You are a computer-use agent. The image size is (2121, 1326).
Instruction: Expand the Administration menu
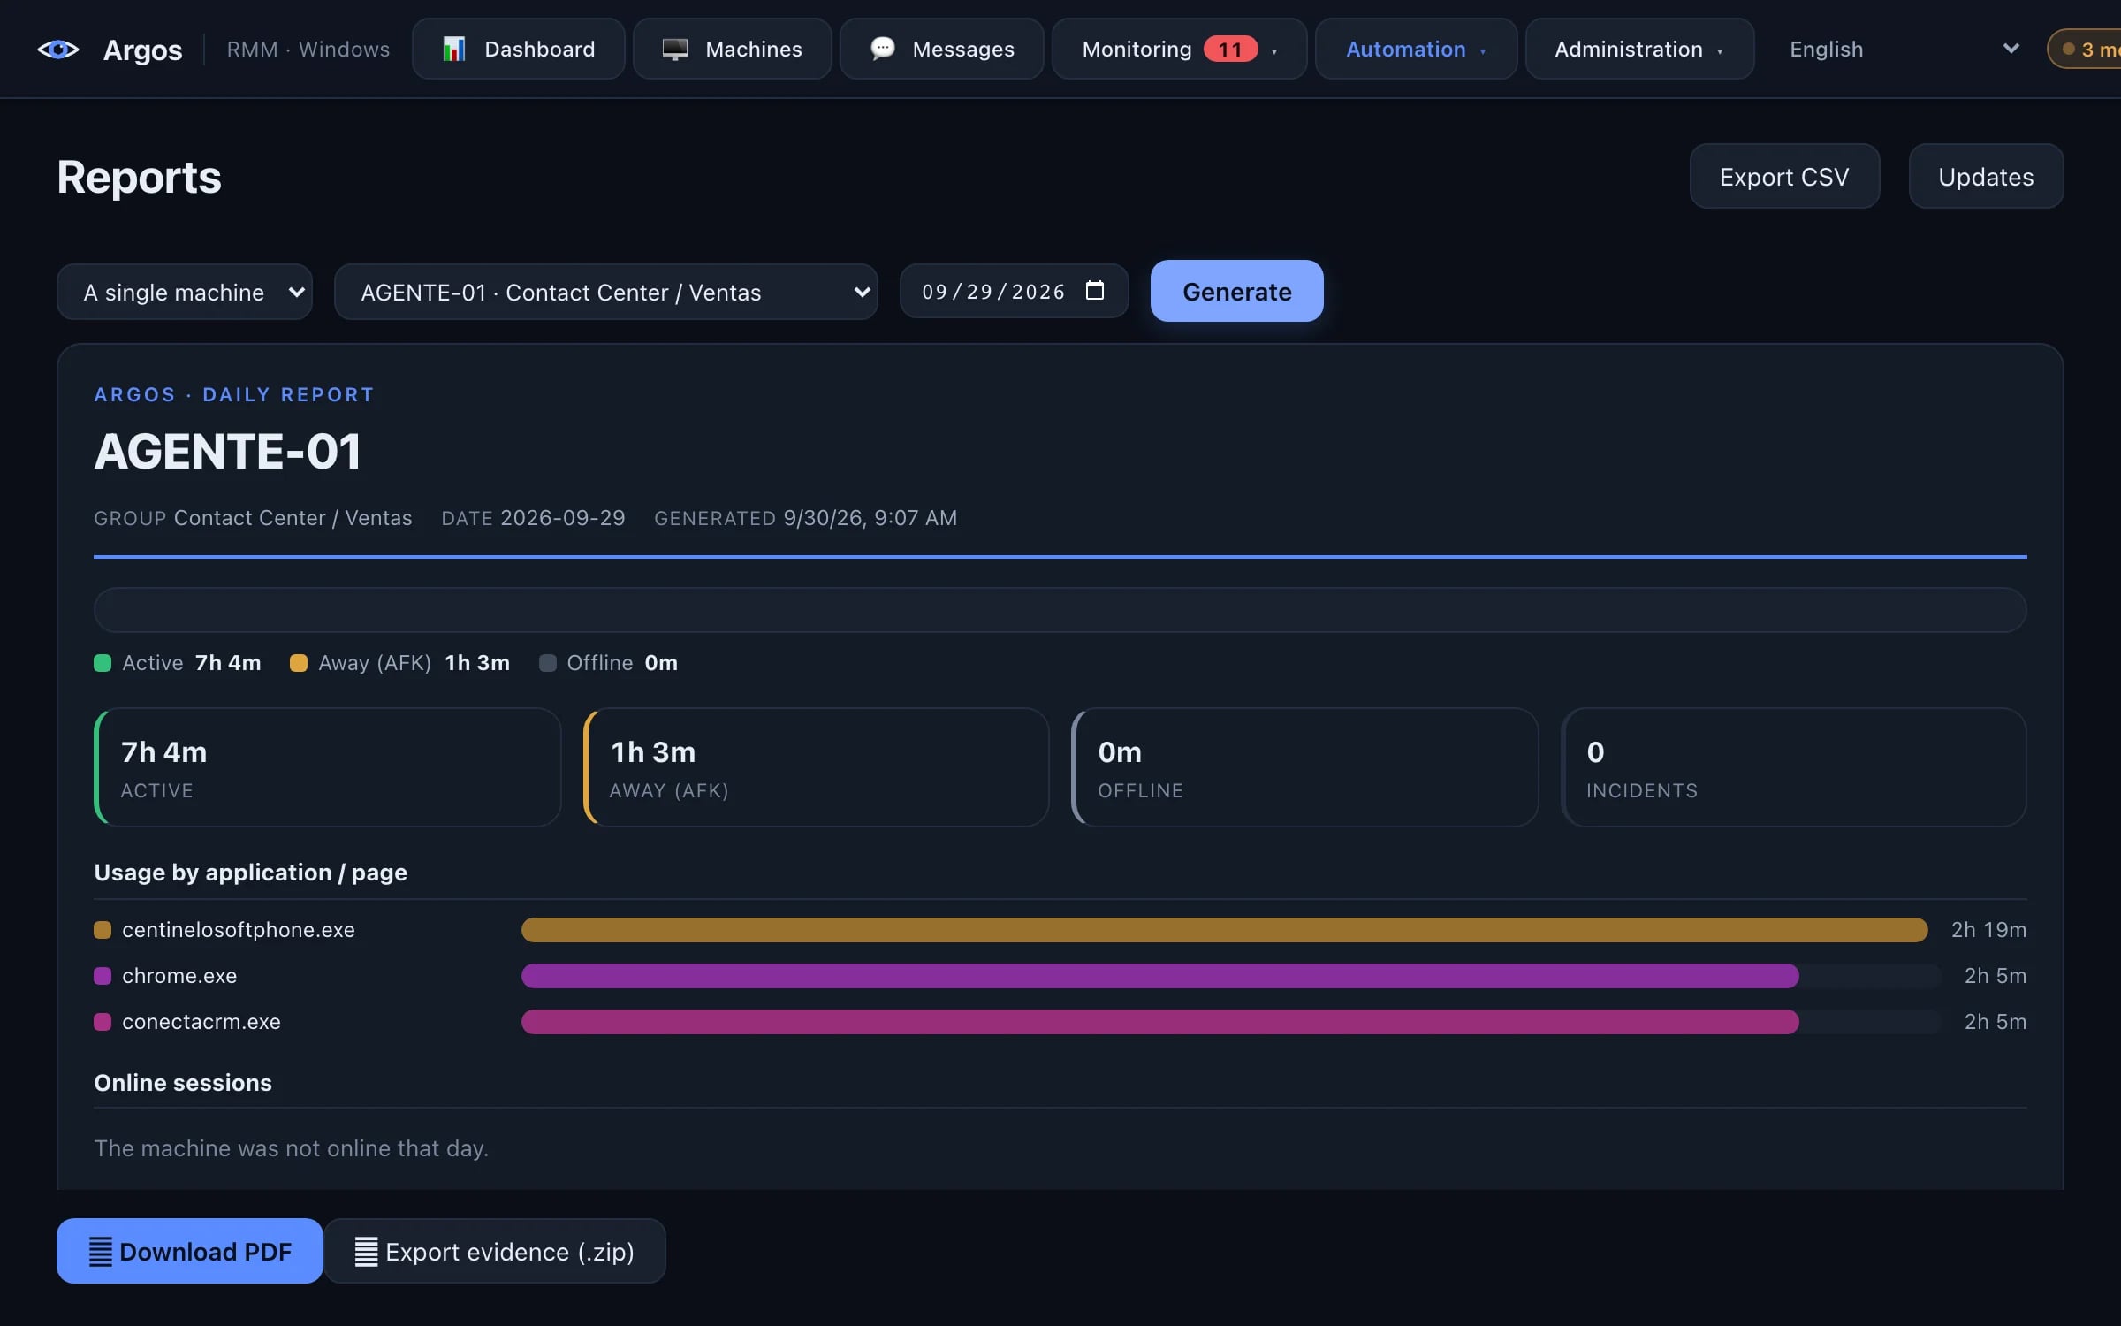(x=1639, y=49)
